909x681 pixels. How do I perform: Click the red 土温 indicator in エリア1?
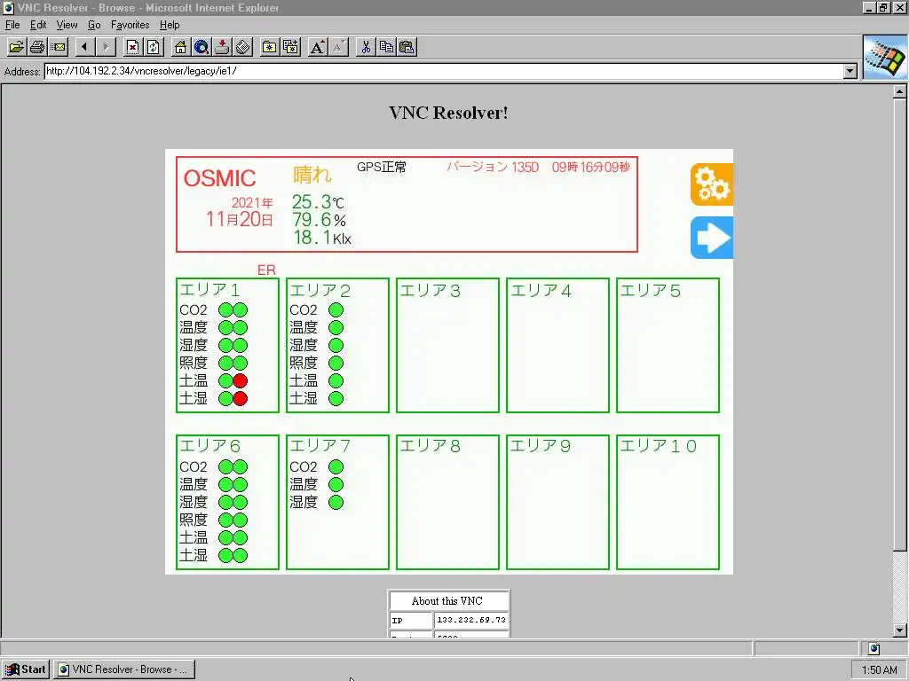(x=240, y=380)
